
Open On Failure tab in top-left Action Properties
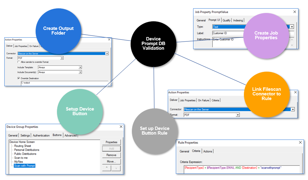[x=34, y=46]
